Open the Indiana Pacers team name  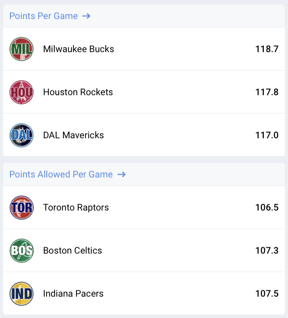coord(73,294)
